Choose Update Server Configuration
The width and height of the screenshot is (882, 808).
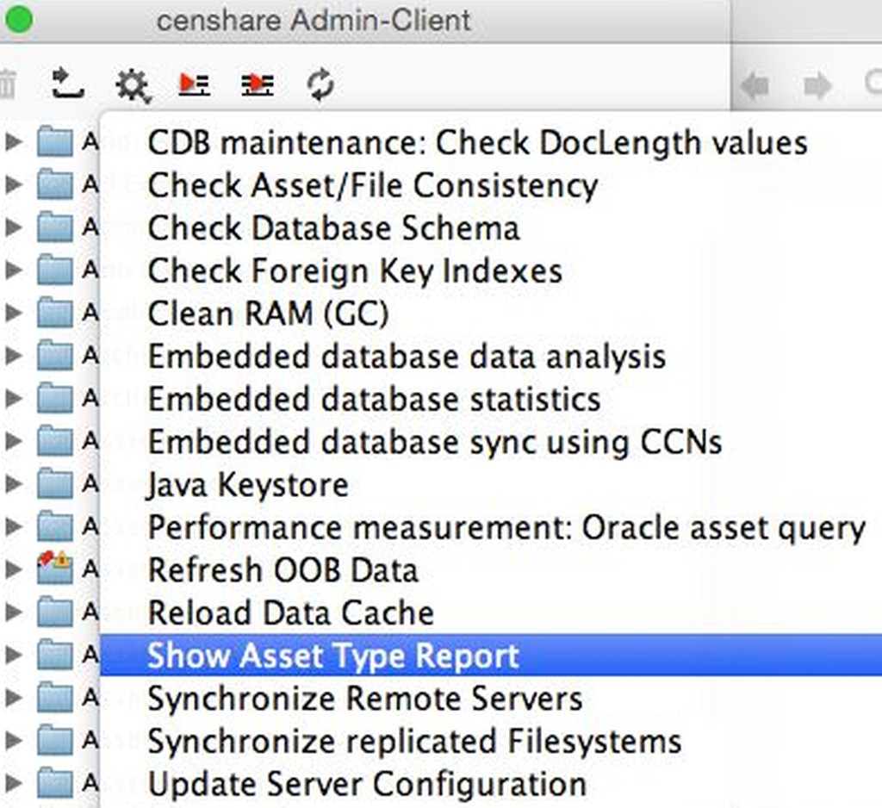(x=367, y=784)
